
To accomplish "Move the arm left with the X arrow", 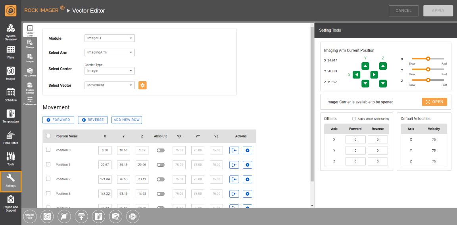I will [357, 74].
